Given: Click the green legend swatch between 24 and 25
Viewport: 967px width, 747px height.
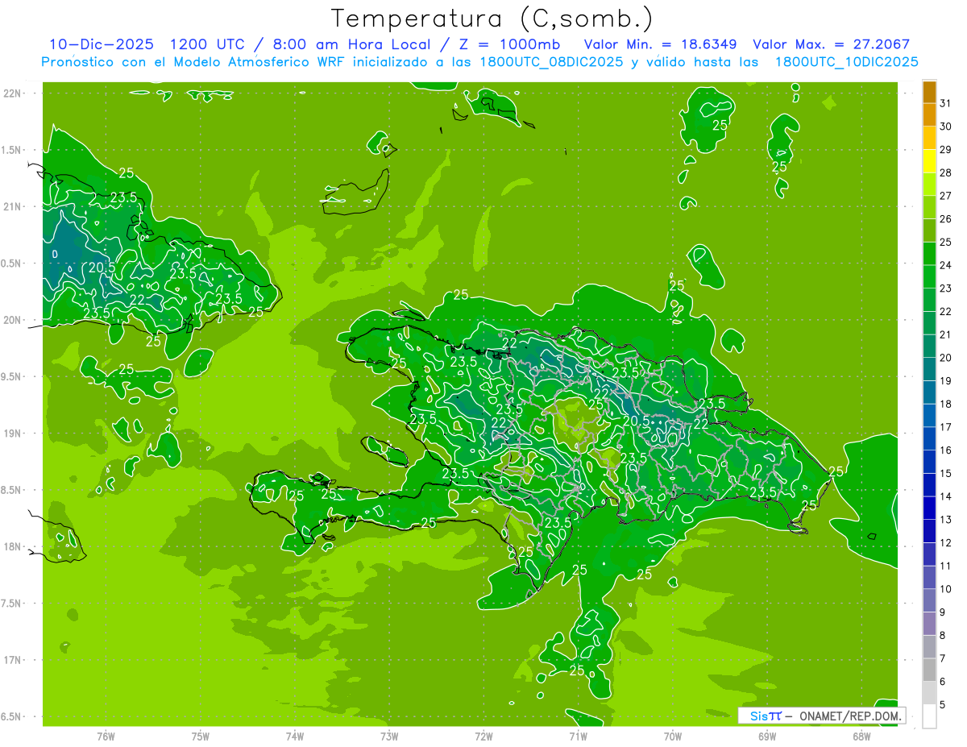Looking at the screenshot, I should click(x=929, y=254).
